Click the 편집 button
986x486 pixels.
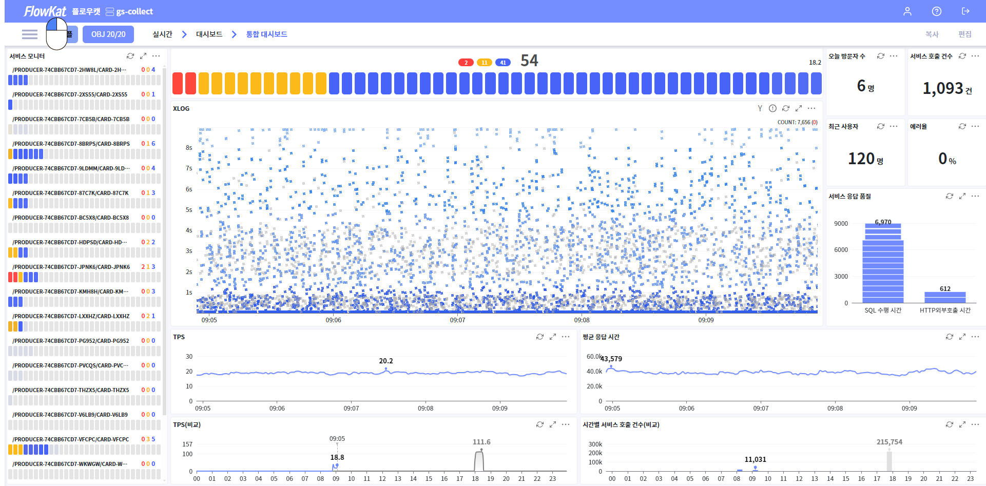coord(964,34)
